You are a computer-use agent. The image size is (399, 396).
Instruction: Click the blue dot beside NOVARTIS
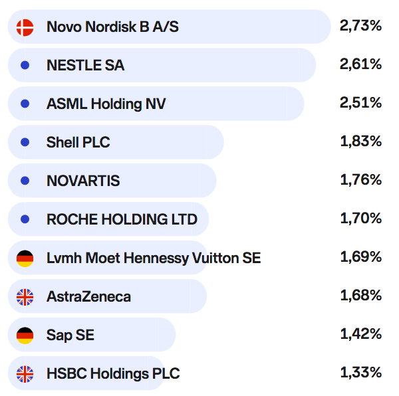[x=25, y=181]
